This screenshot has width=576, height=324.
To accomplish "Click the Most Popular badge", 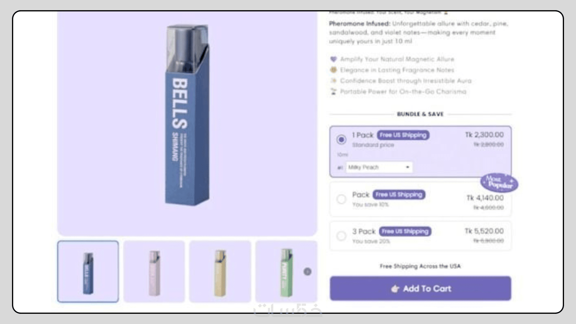I will click(499, 182).
